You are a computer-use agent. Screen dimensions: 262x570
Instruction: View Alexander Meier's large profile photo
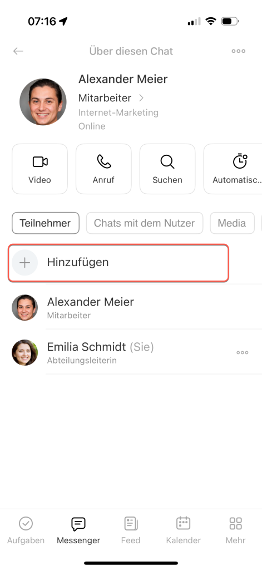[x=43, y=102]
